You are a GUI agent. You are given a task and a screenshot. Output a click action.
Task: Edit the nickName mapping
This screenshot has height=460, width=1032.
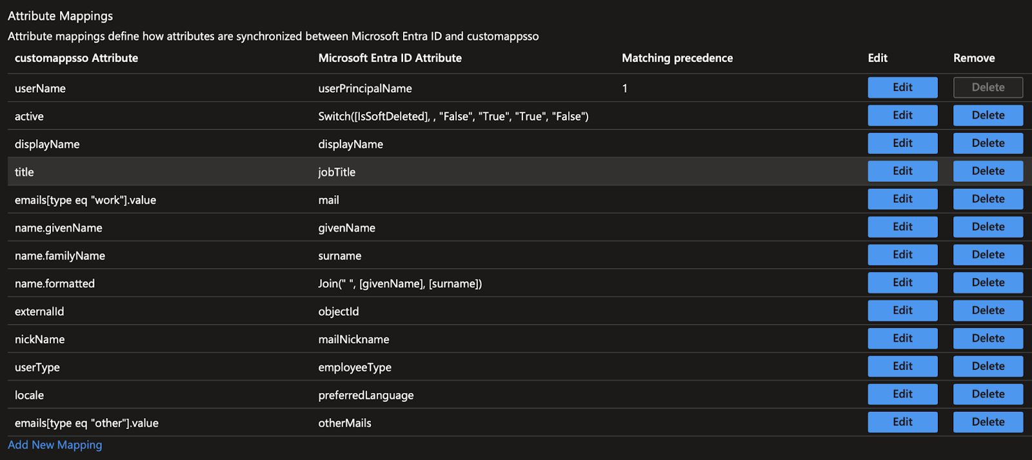pos(902,338)
